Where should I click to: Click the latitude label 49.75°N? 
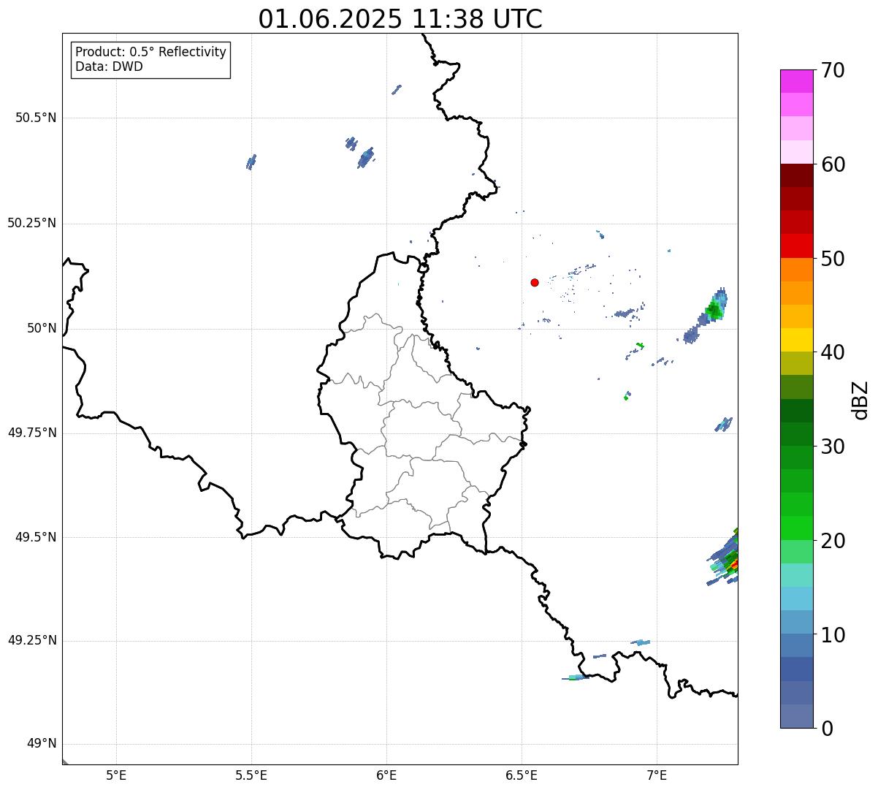point(32,433)
